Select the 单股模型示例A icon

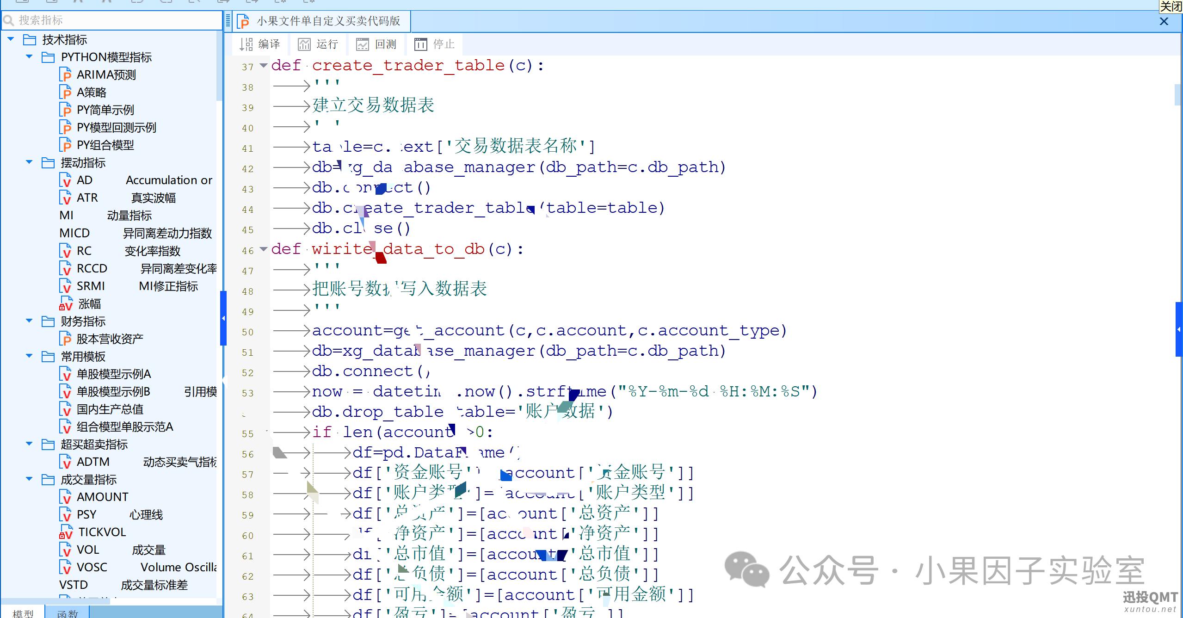click(65, 374)
